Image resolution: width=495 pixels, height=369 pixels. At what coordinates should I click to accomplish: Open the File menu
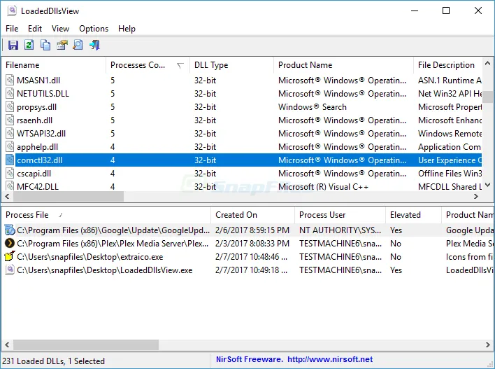tap(12, 29)
